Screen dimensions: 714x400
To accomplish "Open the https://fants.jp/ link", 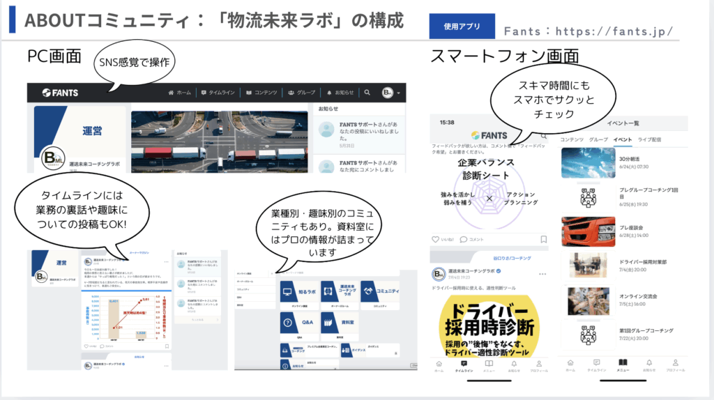I will coord(614,31).
